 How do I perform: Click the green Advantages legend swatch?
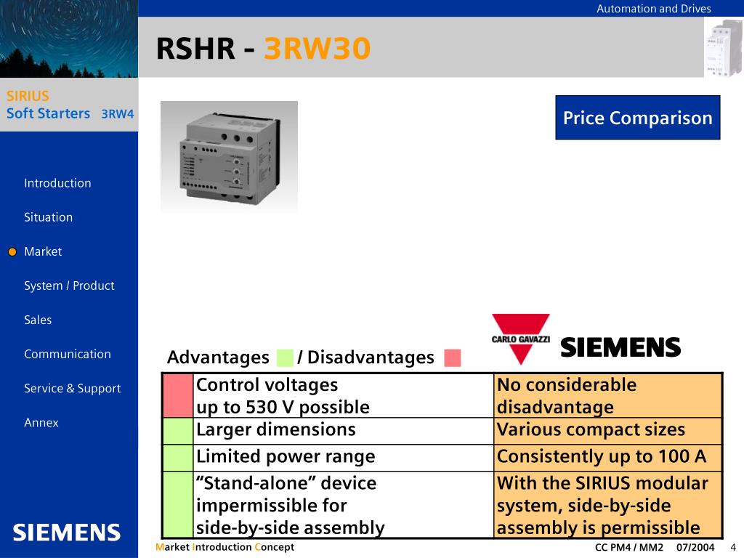pos(285,357)
